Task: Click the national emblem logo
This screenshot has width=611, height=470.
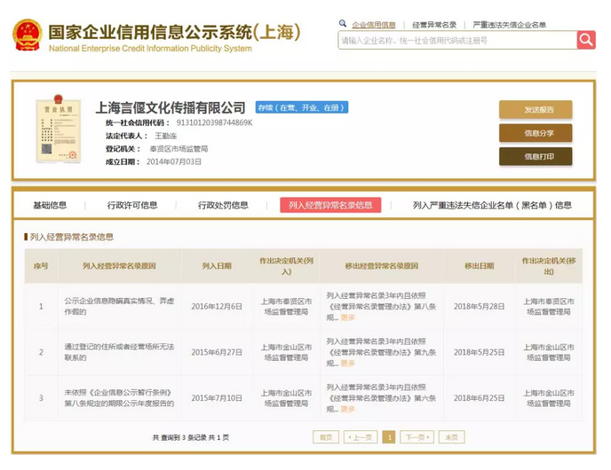Action: coord(27,35)
